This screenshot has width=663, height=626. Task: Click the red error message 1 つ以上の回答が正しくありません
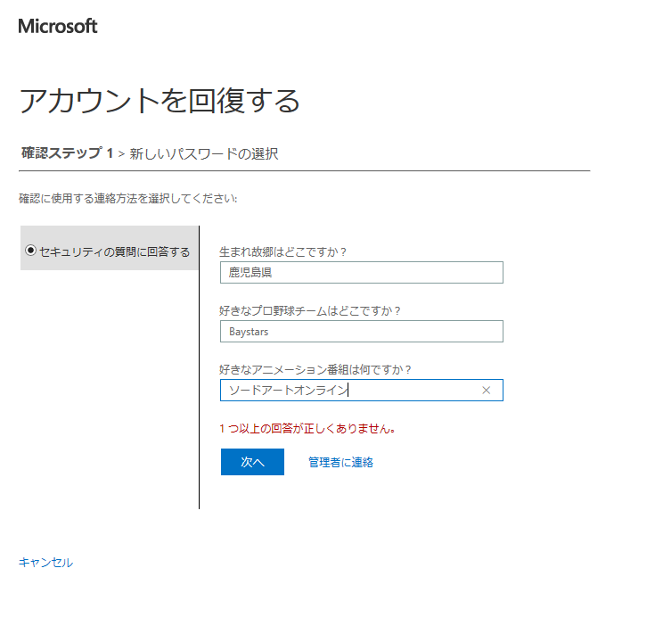[307, 429]
